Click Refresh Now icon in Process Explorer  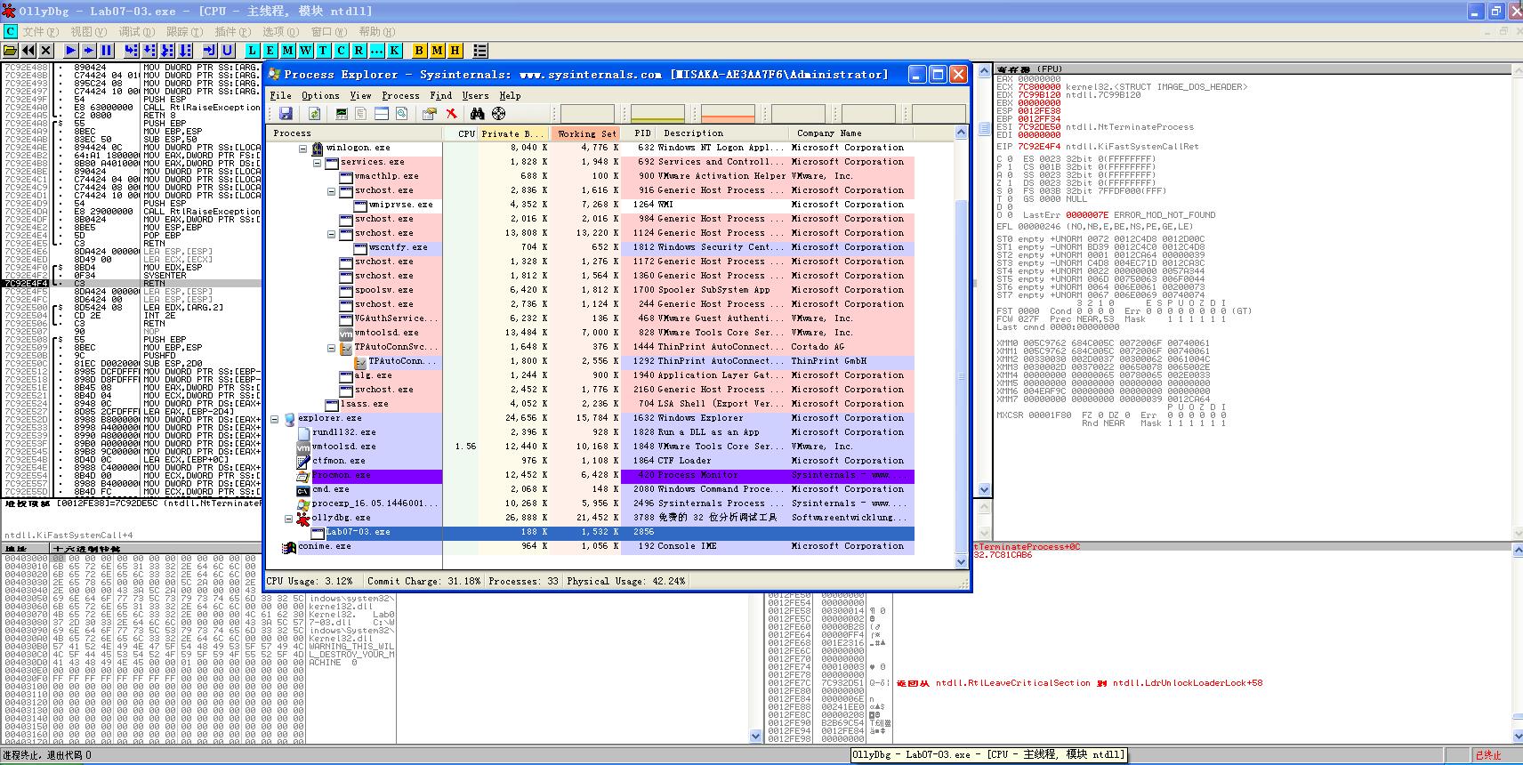pos(314,113)
